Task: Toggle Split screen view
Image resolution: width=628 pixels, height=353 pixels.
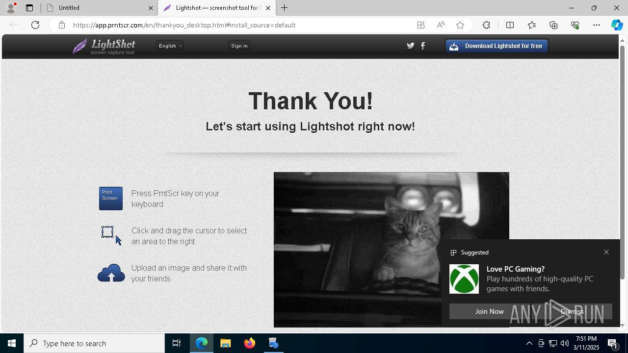Action: click(x=510, y=25)
